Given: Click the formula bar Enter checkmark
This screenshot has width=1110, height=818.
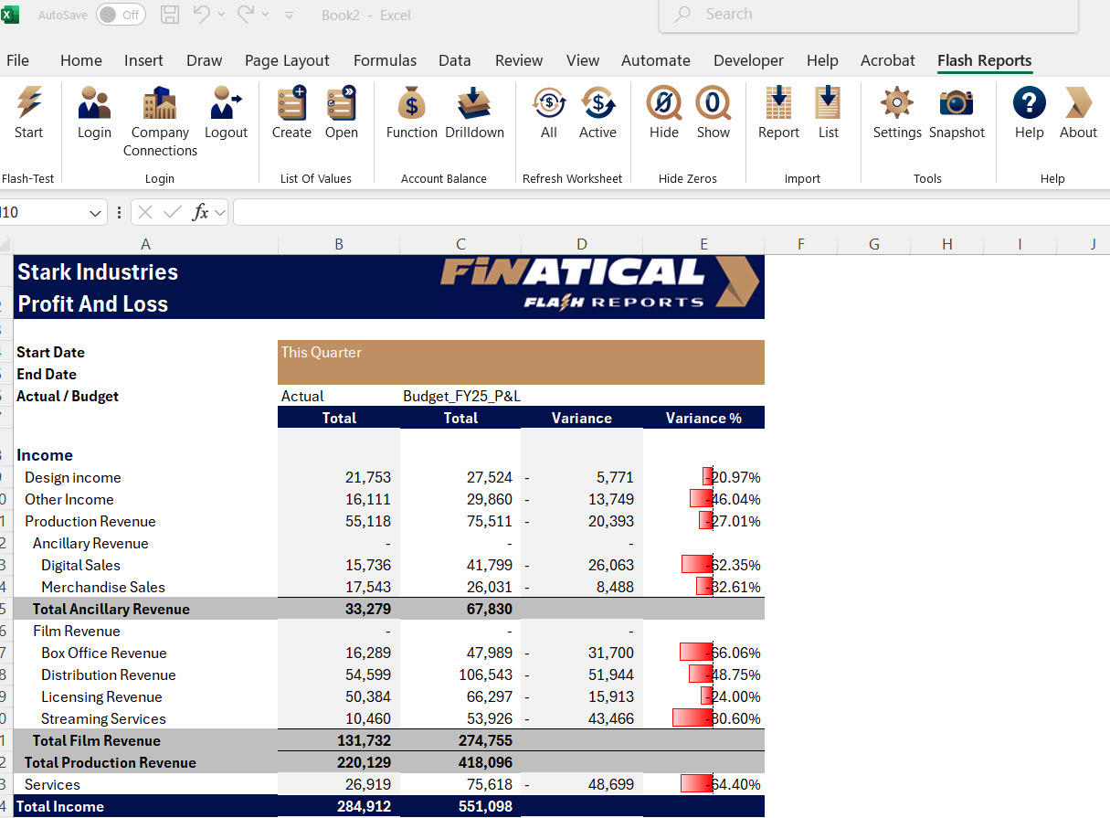Looking at the screenshot, I should click(173, 212).
